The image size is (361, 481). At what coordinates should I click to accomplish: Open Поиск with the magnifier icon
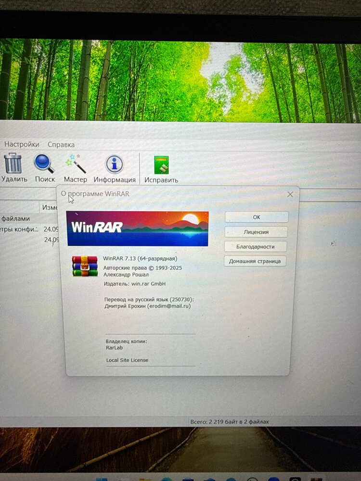point(44,163)
